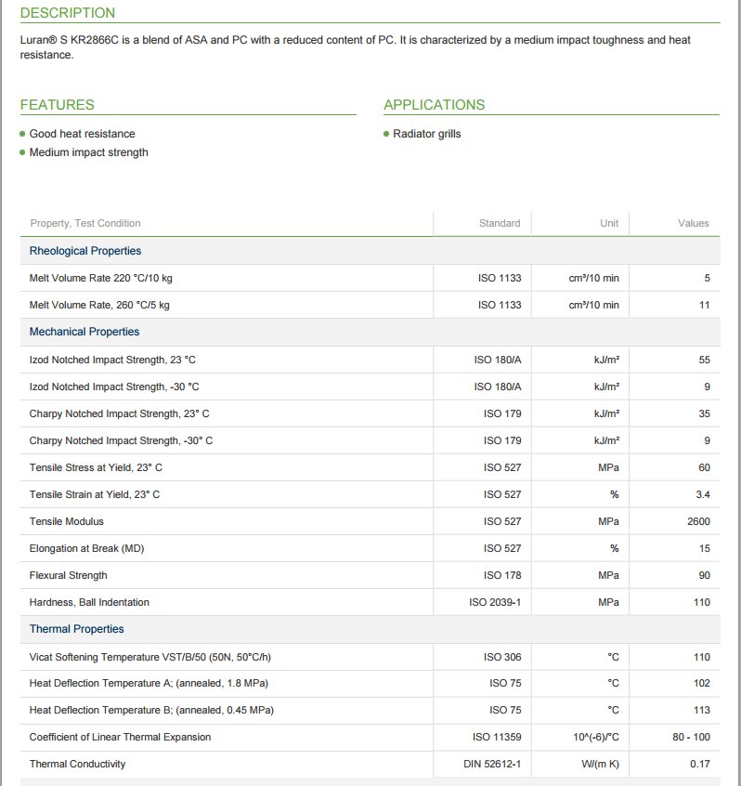The width and height of the screenshot is (741, 786).
Task: Select 'Izod Notched Impact Strength, -30 °C' label
Action: 114,387
